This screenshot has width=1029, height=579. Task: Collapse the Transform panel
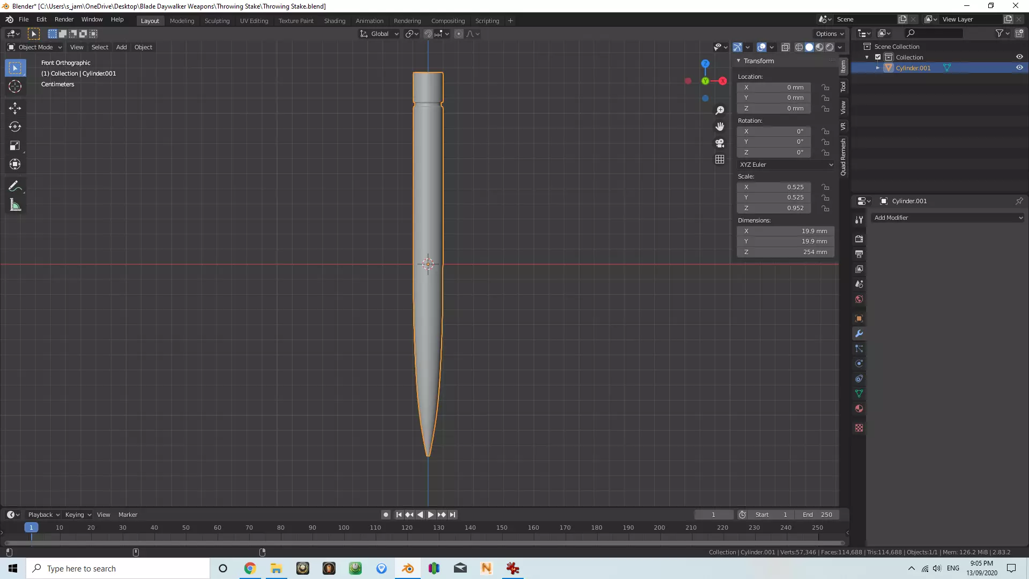click(739, 61)
